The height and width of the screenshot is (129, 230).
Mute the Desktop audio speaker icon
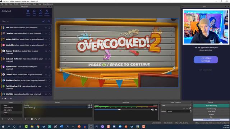point(152,110)
